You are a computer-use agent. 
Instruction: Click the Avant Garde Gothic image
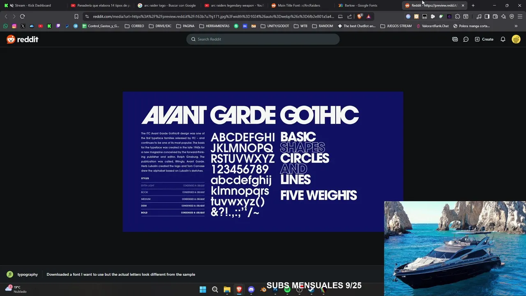click(x=263, y=162)
